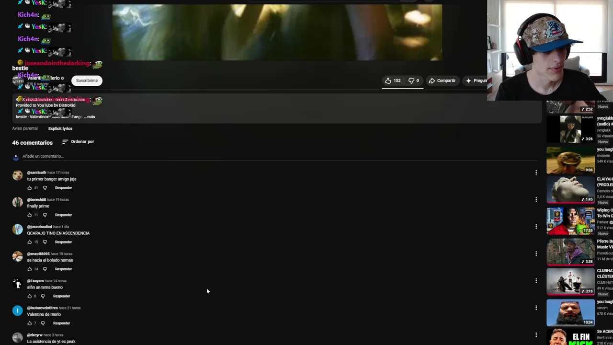This screenshot has width=613, height=345.
Task: Reply to @joseobautixd's comment
Action: coord(63,242)
